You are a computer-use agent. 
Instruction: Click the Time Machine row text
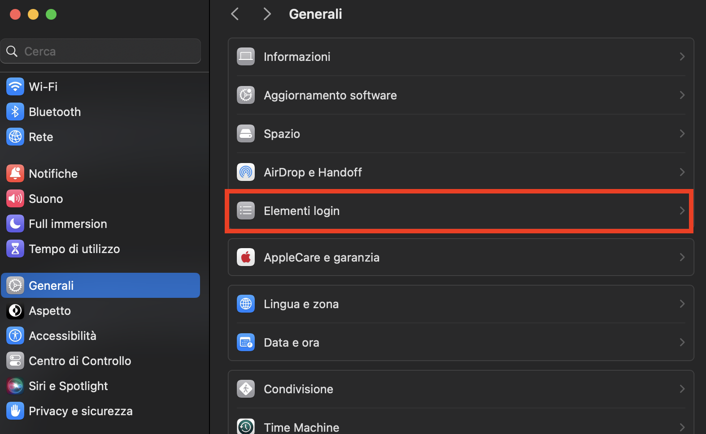[301, 427]
